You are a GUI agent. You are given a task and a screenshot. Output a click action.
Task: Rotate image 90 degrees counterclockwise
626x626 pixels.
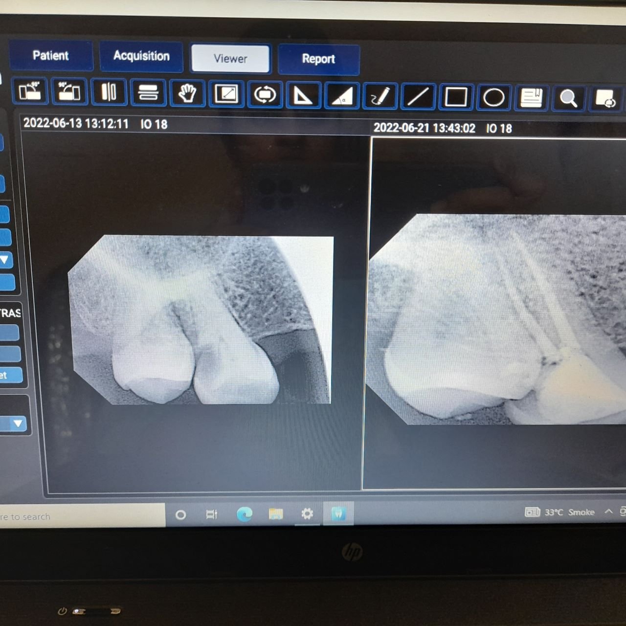[x=30, y=91]
